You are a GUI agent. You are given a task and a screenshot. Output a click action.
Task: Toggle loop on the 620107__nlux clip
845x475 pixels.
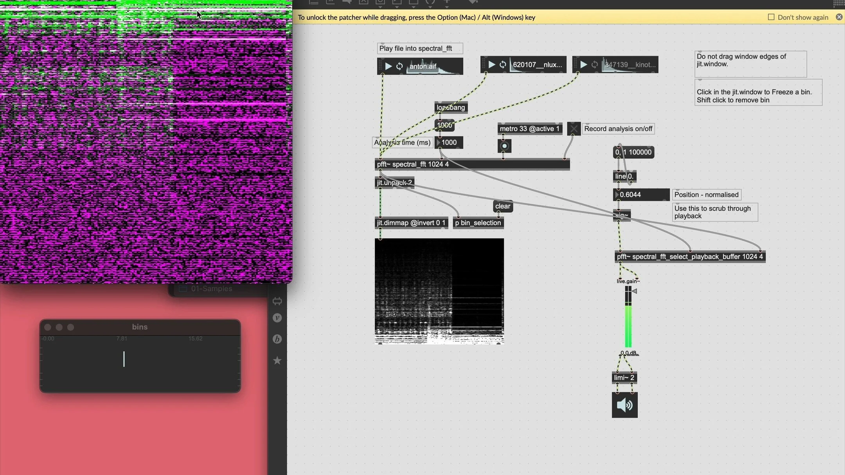coord(503,65)
